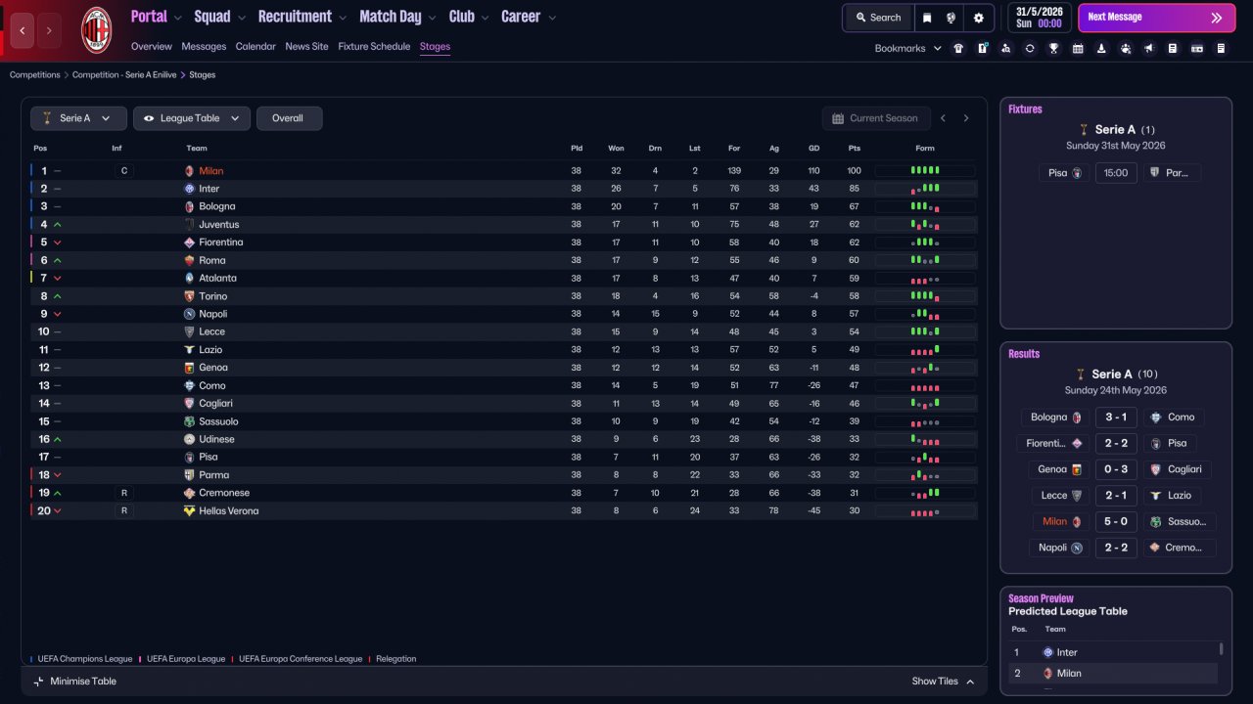Viewport: 1253px width, 704px height.
Task: Open the scouting person-search bookmark icon
Action: pos(1005,48)
